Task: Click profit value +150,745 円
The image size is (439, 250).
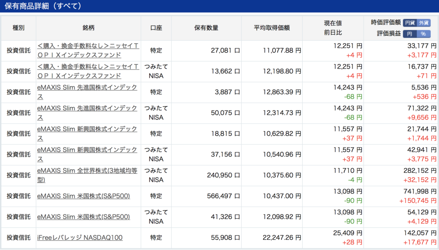Action: pos(418,201)
